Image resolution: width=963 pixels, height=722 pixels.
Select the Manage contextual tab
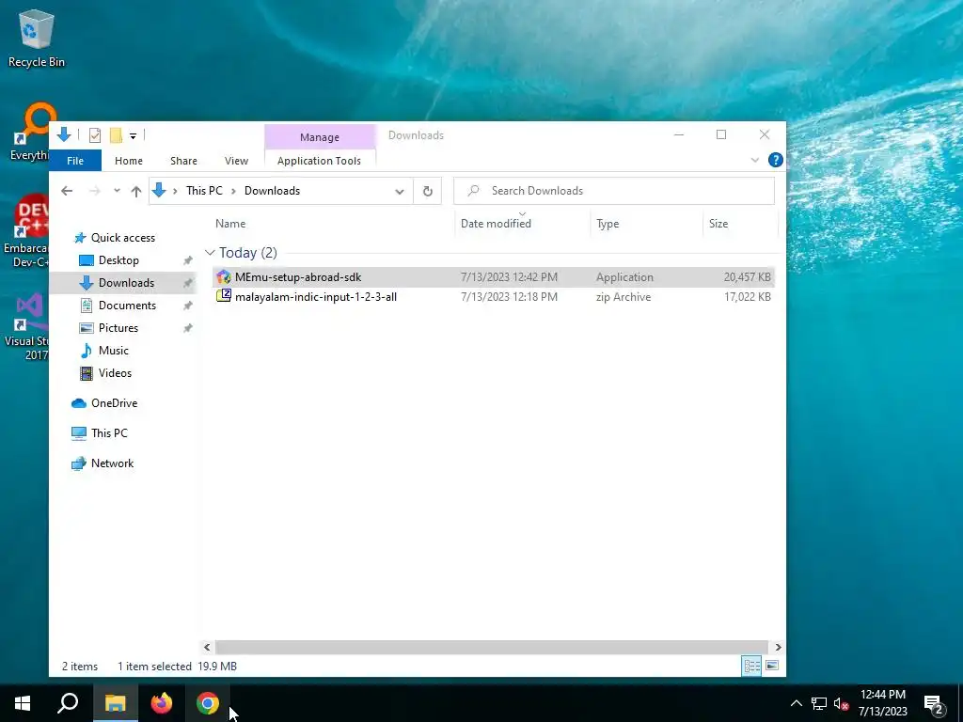(x=320, y=137)
